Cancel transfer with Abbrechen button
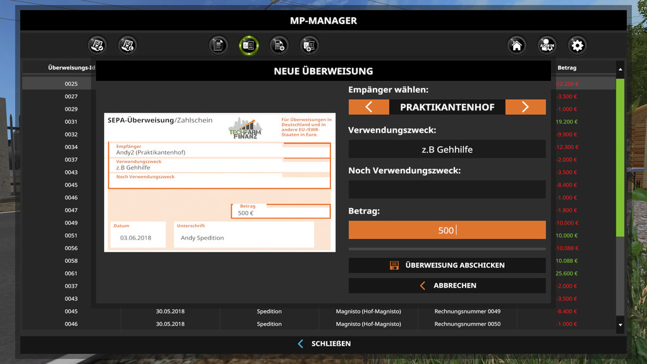The image size is (647, 364). [x=447, y=286]
